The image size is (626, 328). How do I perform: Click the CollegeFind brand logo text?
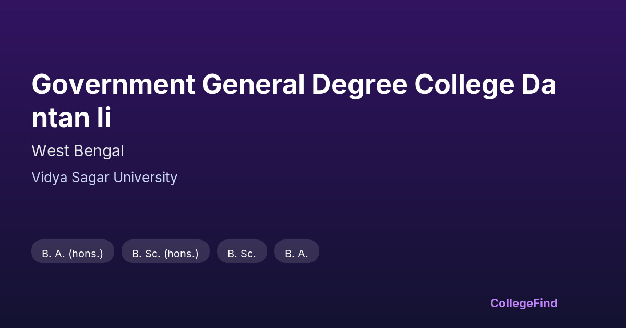click(524, 303)
